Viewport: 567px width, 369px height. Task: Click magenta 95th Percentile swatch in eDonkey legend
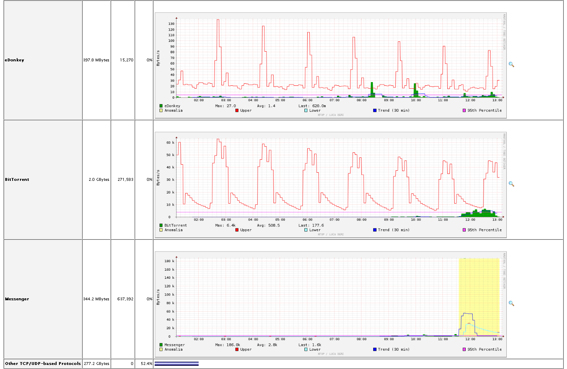[464, 111]
